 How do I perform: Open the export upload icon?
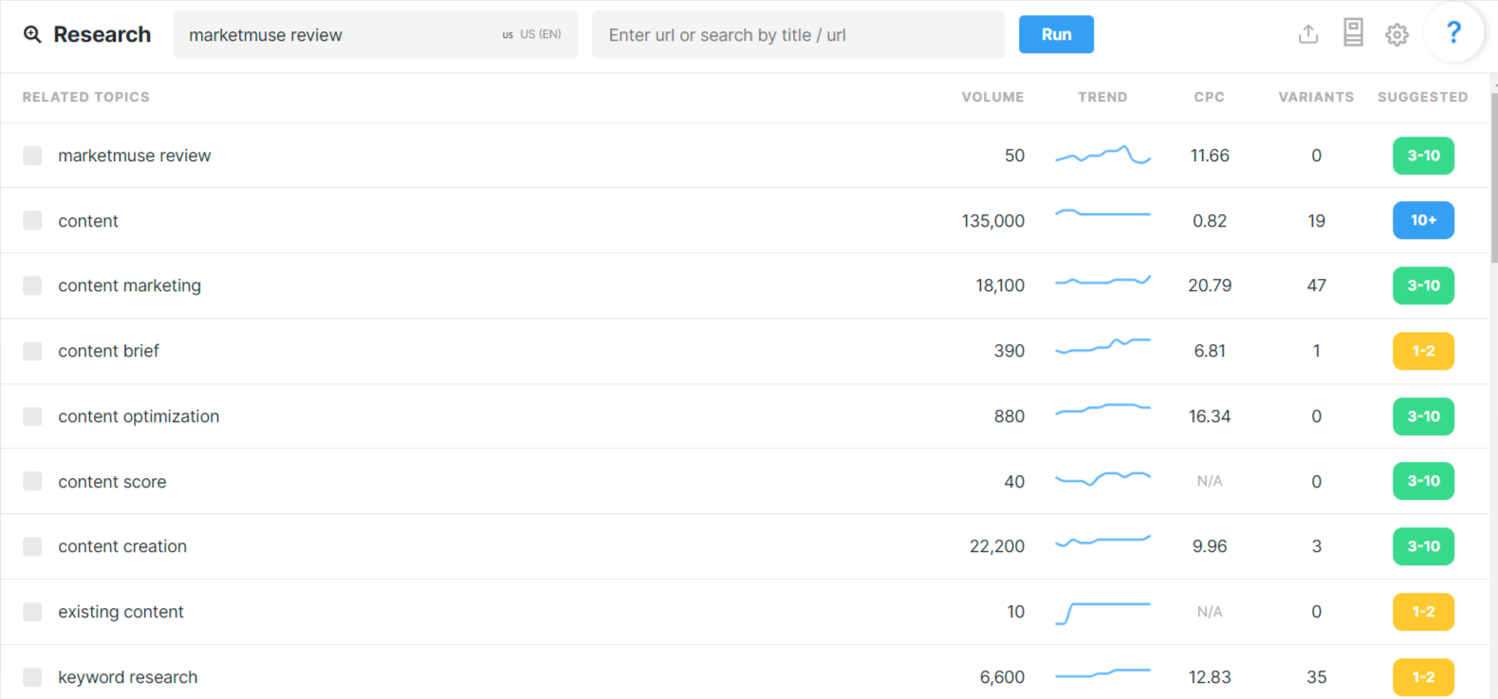pos(1308,34)
